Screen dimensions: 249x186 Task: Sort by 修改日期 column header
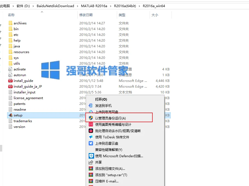click(x=86, y=15)
